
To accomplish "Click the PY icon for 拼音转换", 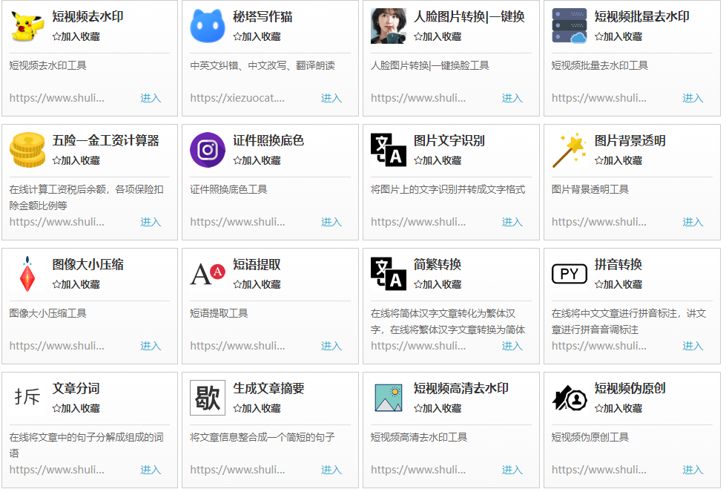I will (569, 274).
